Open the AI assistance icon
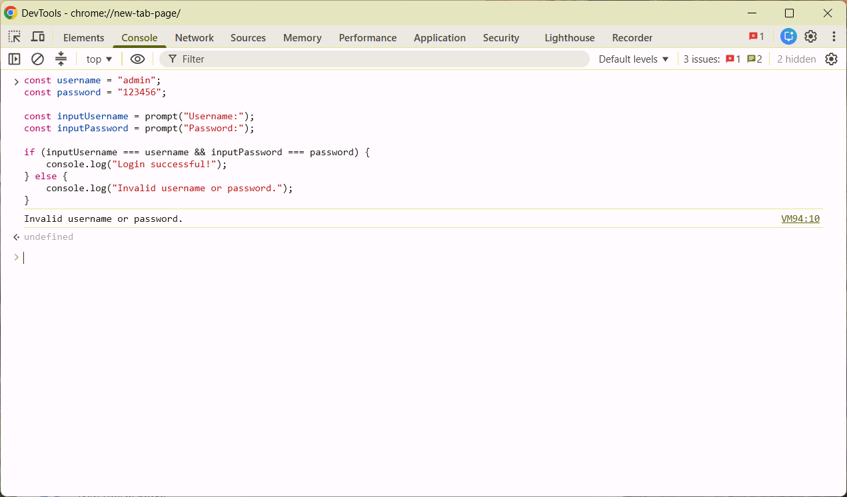The height and width of the screenshot is (497, 847). click(x=789, y=37)
